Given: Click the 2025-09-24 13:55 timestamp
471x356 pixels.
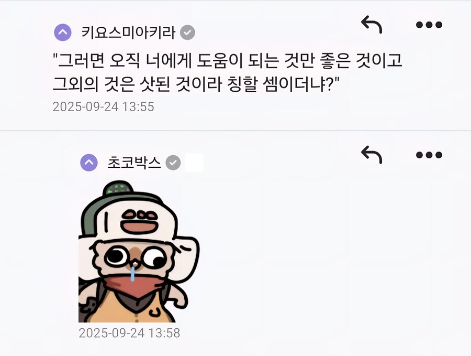Looking at the screenshot, I should [x=103, y=106].
